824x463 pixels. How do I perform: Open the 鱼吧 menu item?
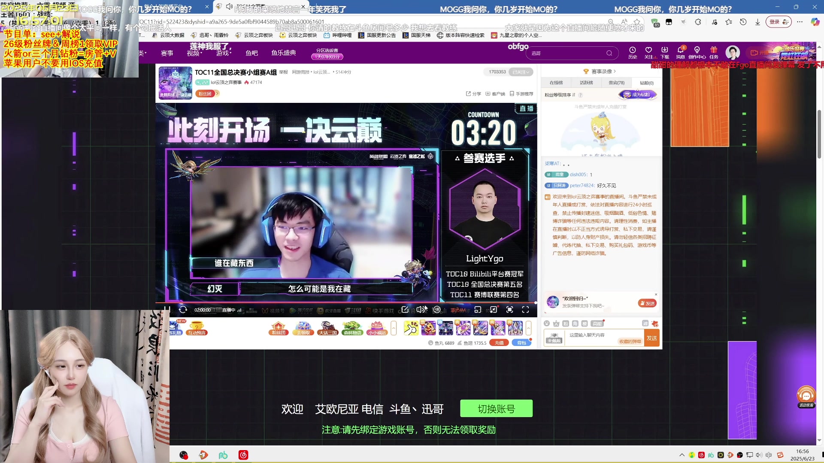pyautogui.click(x=252, y=53)
